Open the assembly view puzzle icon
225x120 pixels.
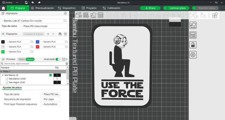(x=215, y=15)
